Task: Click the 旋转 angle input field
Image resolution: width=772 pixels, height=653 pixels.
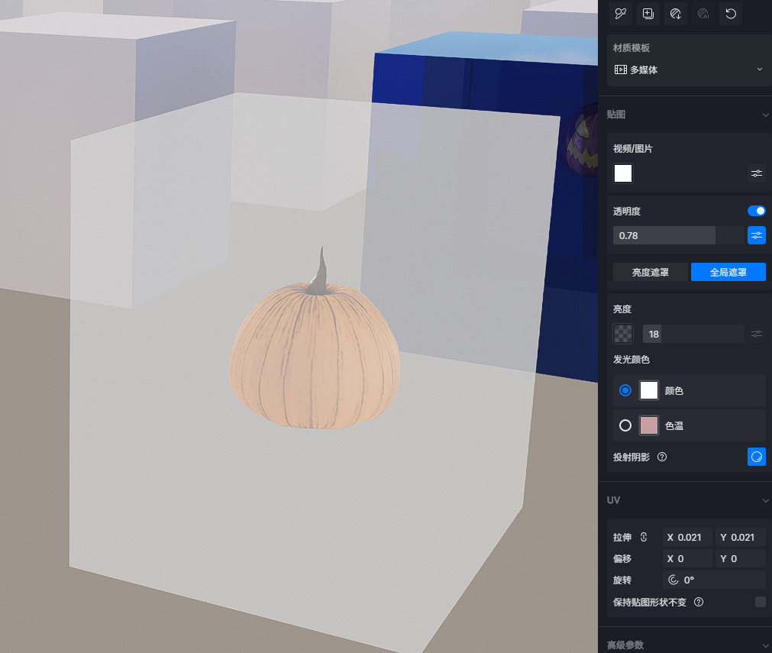Action: (x=714, y=580)
